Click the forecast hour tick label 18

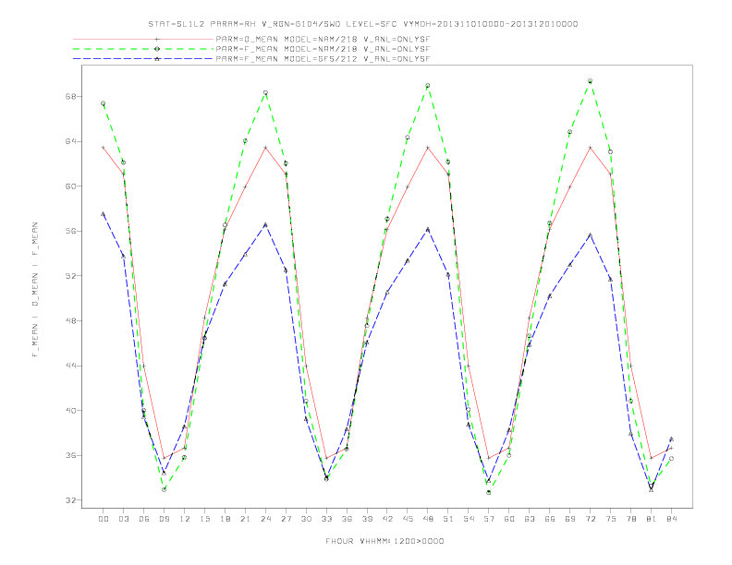tap(225, 519)
